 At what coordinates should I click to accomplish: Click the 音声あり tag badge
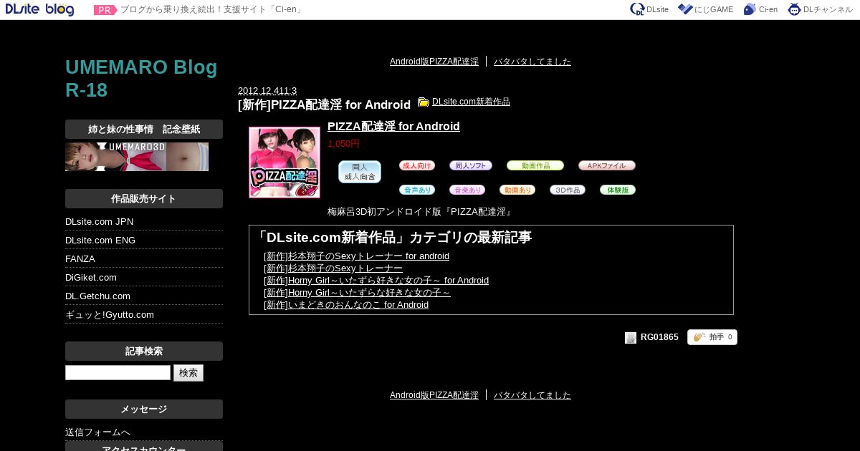pyautogui.click(x=417, y=190)
